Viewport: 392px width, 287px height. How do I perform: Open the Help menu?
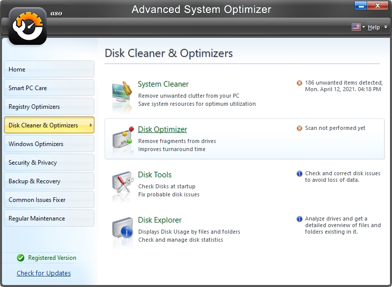(x=373, y=27)
